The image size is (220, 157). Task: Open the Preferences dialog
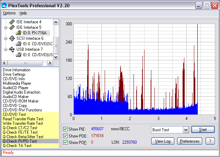click(189, 141)
